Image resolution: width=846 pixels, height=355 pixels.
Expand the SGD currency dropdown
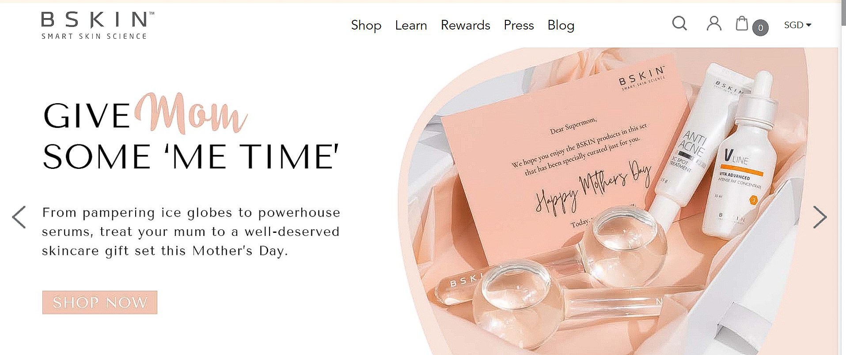click(x=798, y=25)
